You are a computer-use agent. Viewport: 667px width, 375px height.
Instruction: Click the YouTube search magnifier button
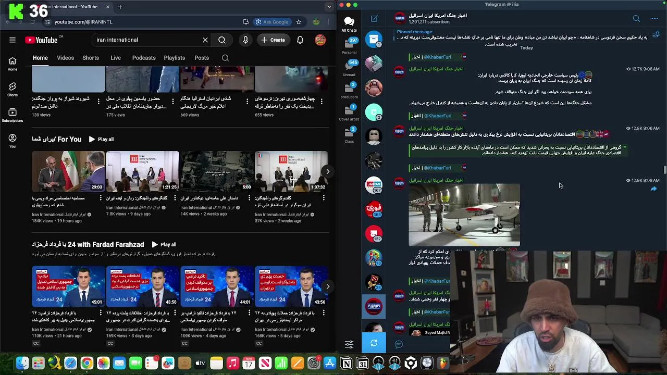222,40
